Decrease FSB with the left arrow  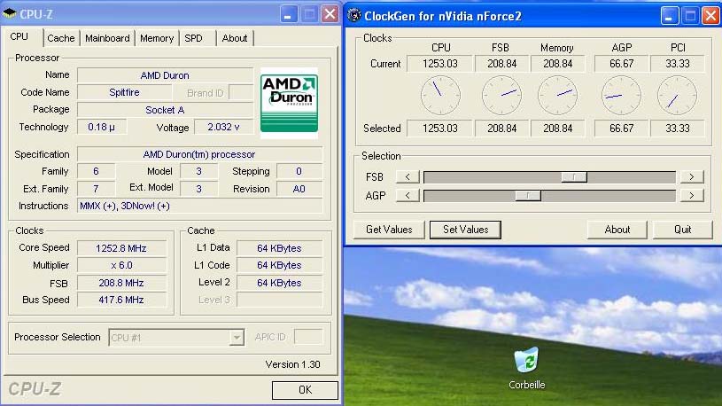click(x=408, y=176)
